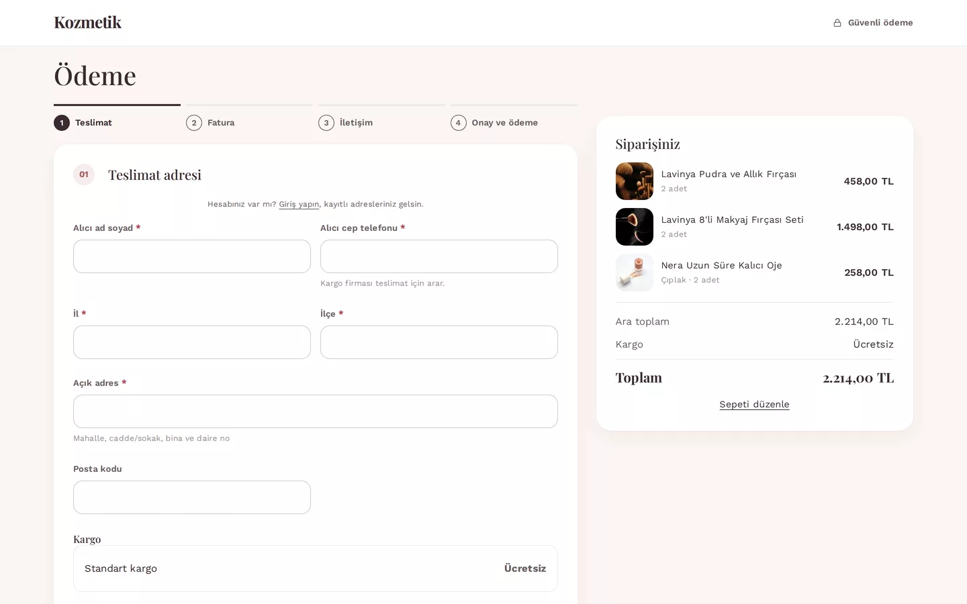Click the Toplam amount 2.214,00 TL
Image resolution: width=967 pixels, height=604 pixels.
point(858,378)
